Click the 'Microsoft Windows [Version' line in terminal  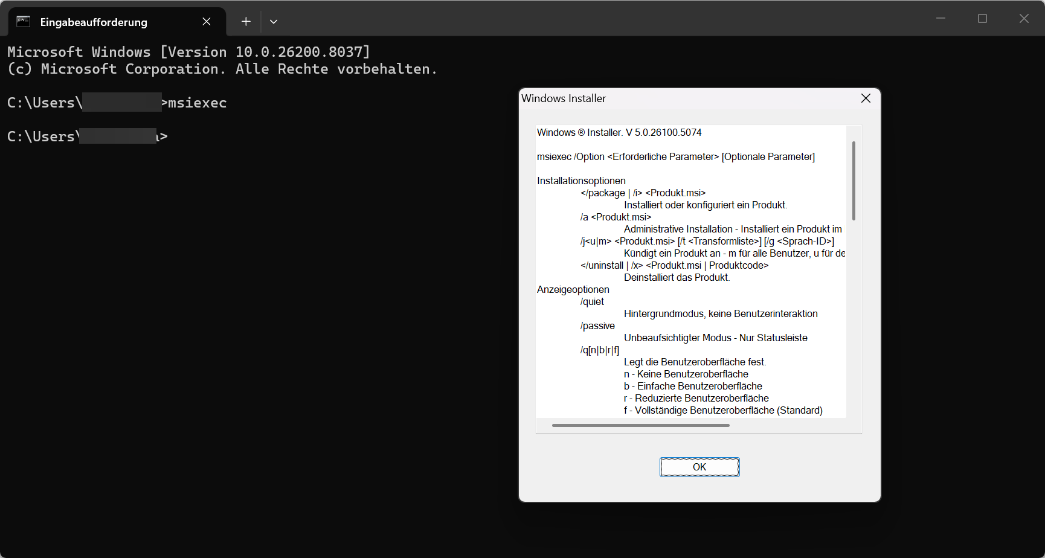pyautogui.click(x=188, y=52)
